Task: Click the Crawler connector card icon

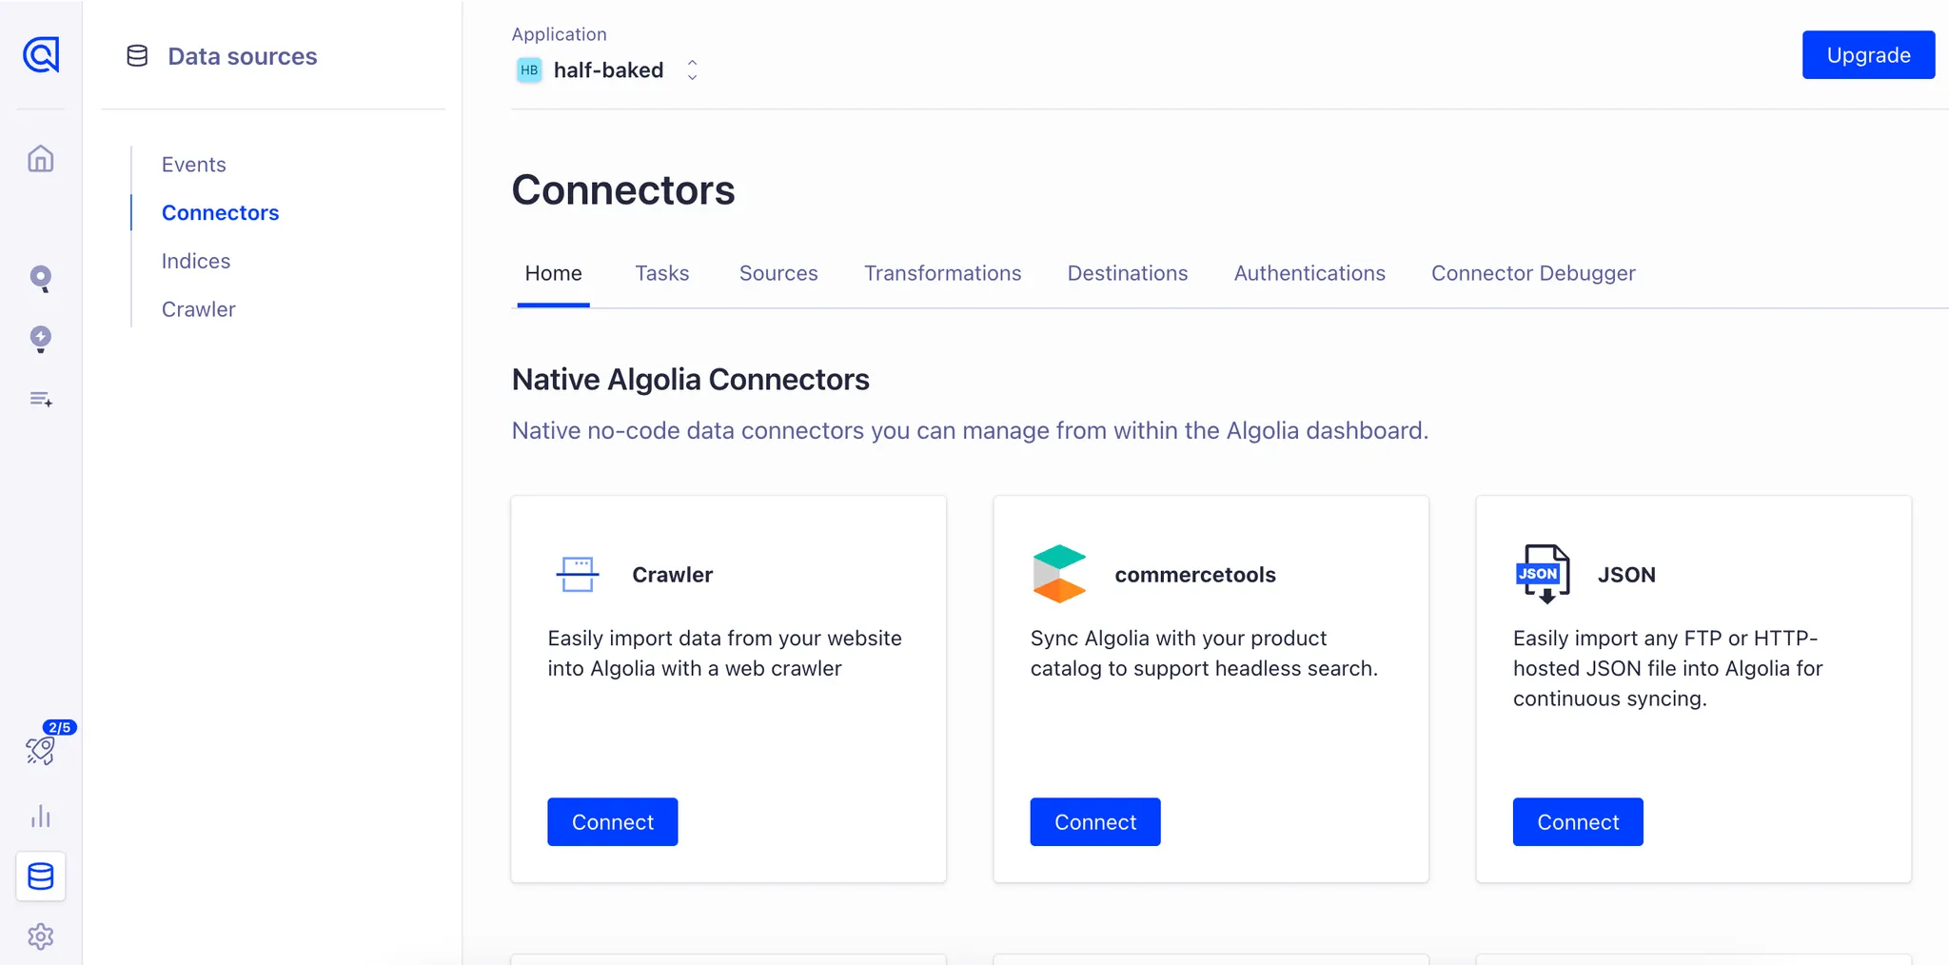Action: click(x=578, y=574)
